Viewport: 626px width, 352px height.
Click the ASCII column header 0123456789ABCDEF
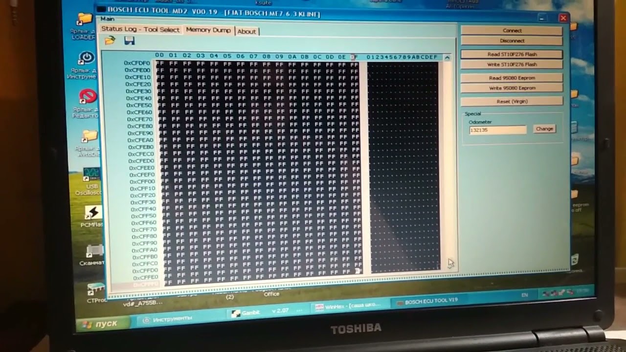(x=402, y=57)
